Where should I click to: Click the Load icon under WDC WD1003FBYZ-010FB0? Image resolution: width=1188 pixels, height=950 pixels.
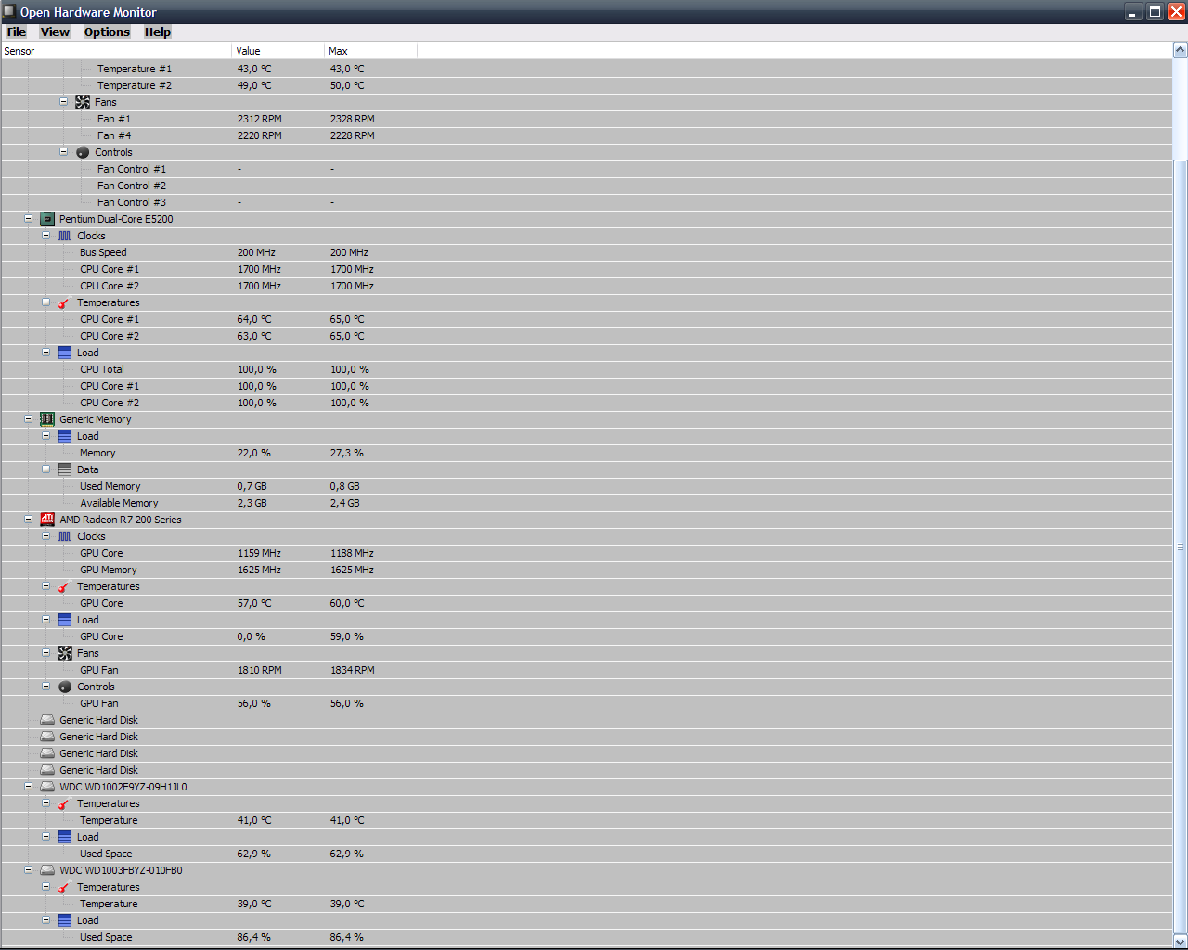click(x=65, y=920)
